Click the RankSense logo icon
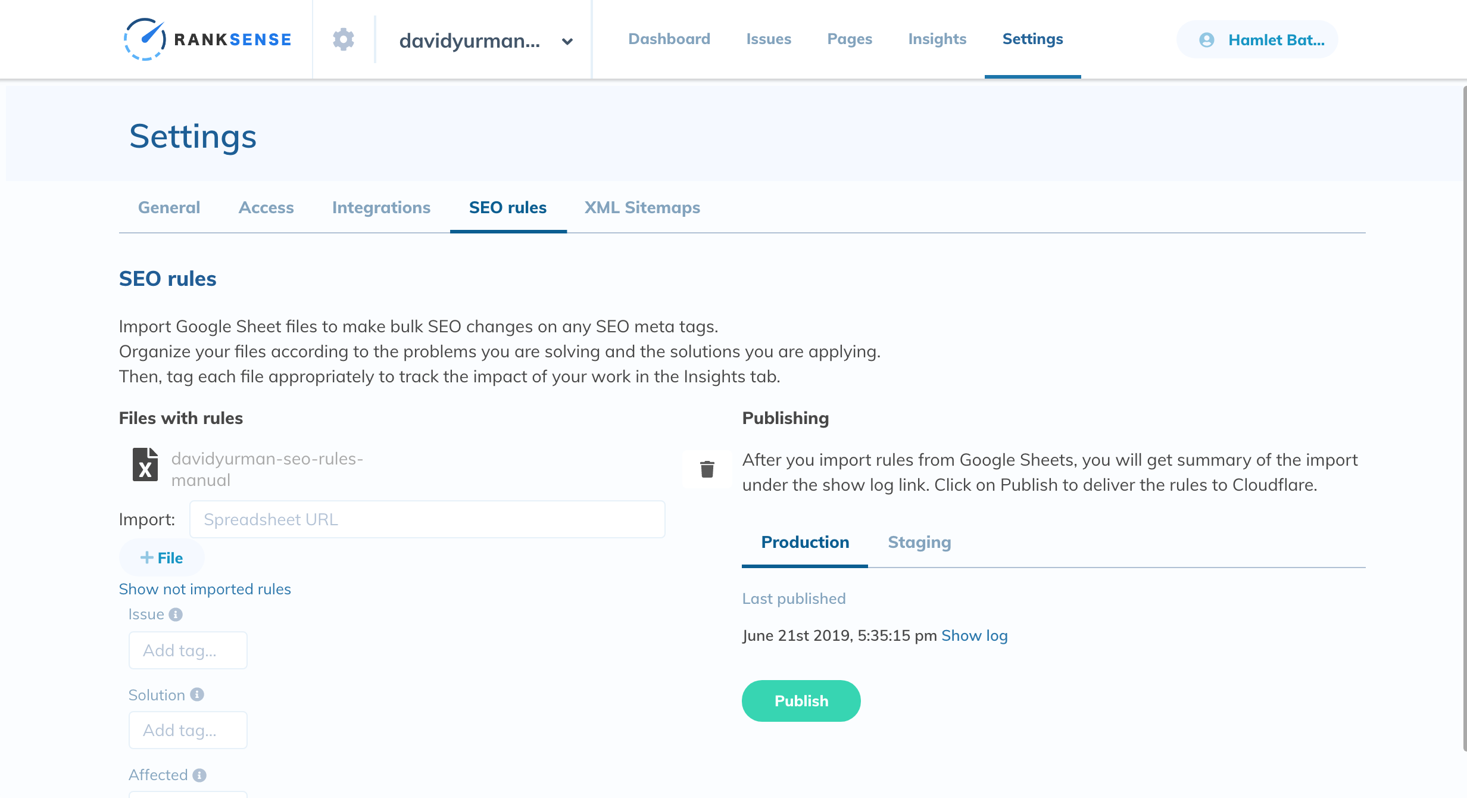This screenshot has height=798, width=1467. (145, 39)
